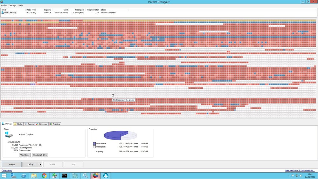Open the green drive app taskbar icon
The image size is (318, 179).
point(54,175)
